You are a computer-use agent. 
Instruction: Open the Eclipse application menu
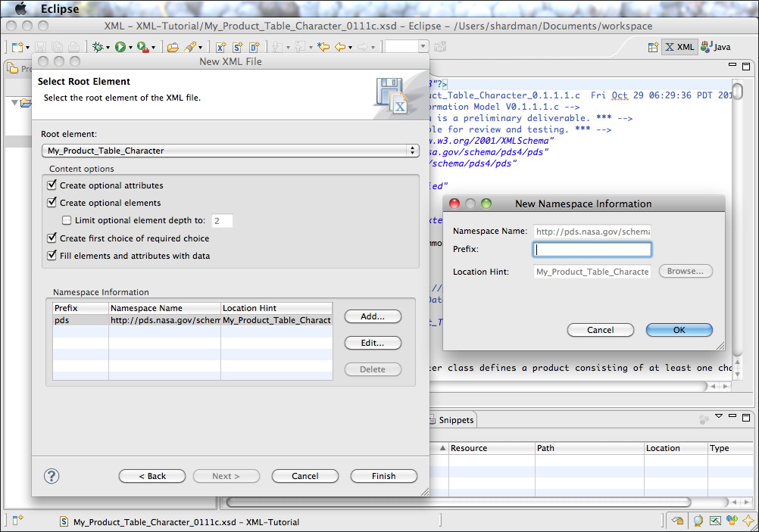(x=60, y=9)
